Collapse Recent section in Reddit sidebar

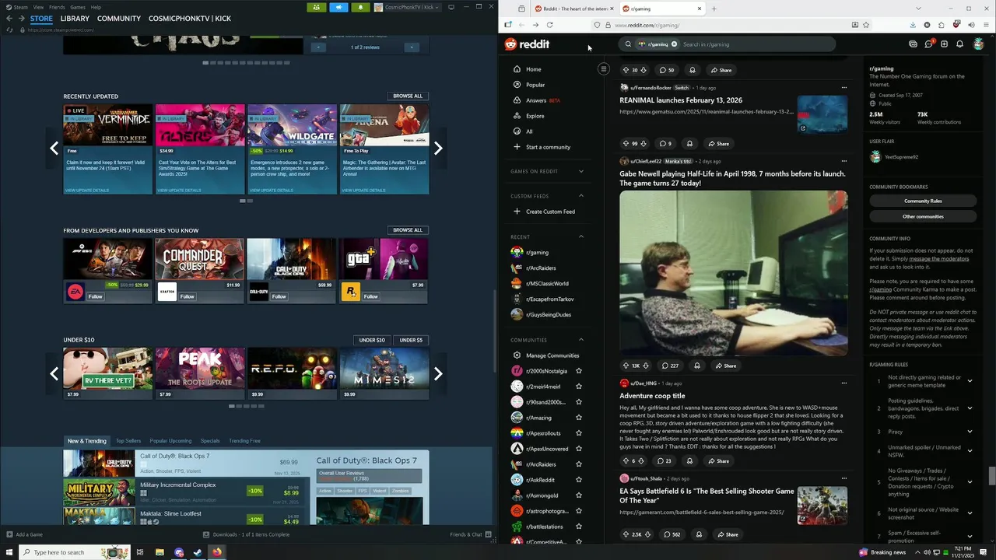pyautogui.click(x=580, y=236)
